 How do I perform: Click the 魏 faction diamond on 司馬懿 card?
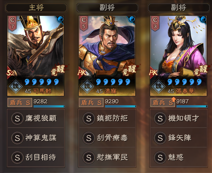(x=16, y=86)
